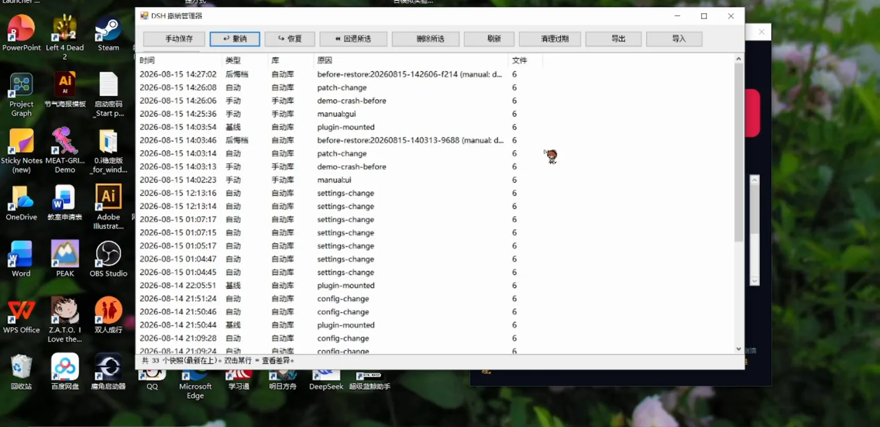Sort by the 原因 column header
Image resolution: width=880 pixels, height=427 pixels.
(x=411, y=60)
